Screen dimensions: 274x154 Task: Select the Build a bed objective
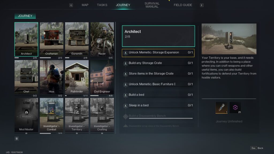pos(158,95)
